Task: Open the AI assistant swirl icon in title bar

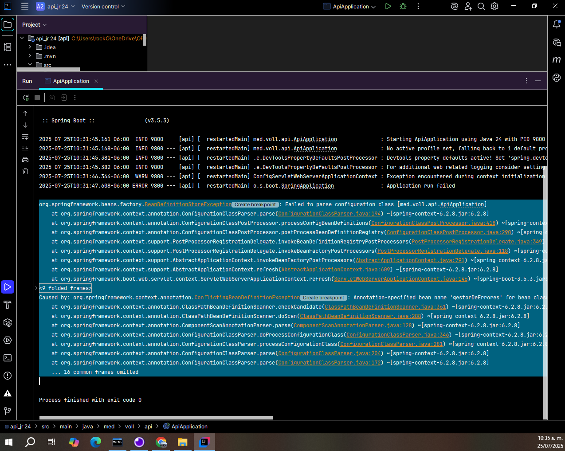Action: (455, 6)
